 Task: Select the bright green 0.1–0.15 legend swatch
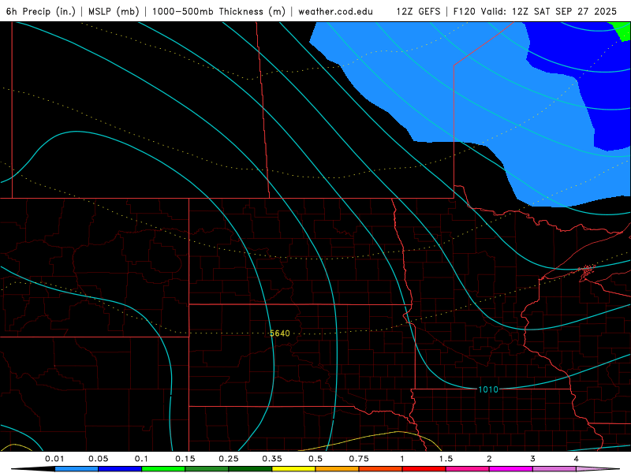[163, 469]
